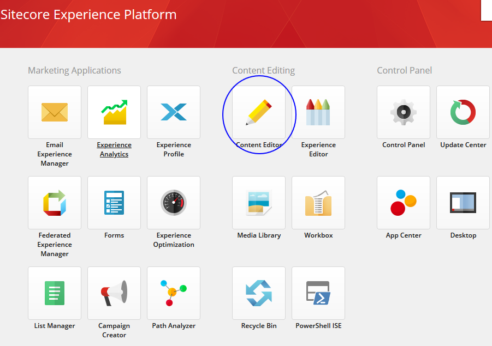Open the Recycle Bin icon

259,293
